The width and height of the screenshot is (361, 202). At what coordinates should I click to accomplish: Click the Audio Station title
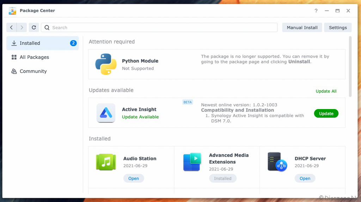tap(140, 159)
